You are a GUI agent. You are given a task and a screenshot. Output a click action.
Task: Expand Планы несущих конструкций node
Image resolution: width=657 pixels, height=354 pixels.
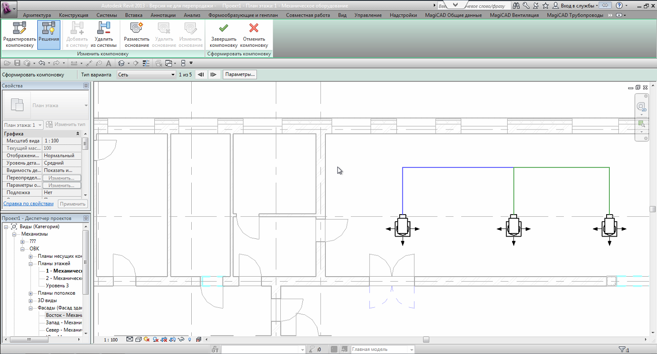click(x=31, y=256)
